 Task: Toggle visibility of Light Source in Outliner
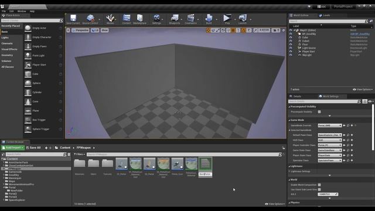tap(291, 48)
